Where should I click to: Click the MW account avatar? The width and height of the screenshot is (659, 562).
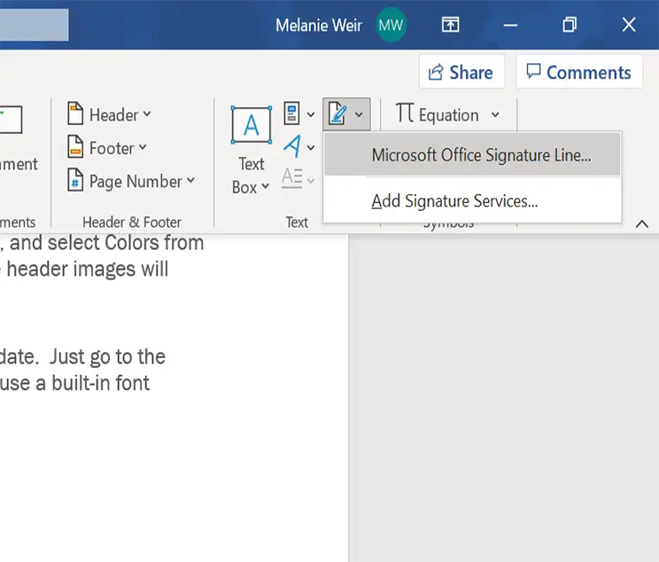[x=391, y=25]
